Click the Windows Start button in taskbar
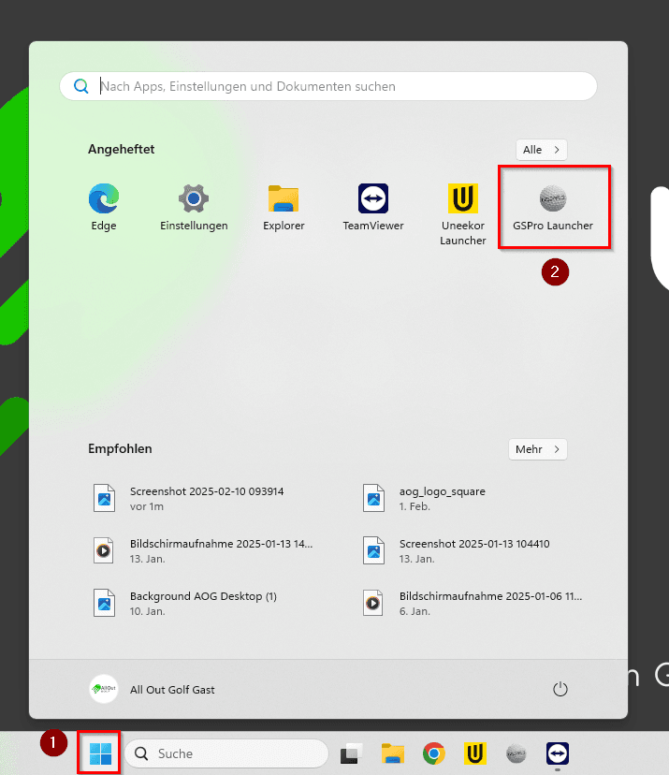 point(100,753)
